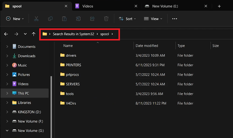Select the PRINTERS folder

click(73, 65)
